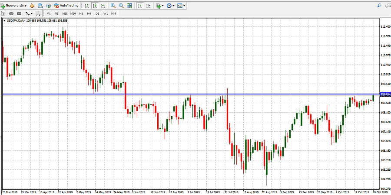391x195 pixels.
Task: Switch chart to line chart mode
Action: click(x=103, y=6)
